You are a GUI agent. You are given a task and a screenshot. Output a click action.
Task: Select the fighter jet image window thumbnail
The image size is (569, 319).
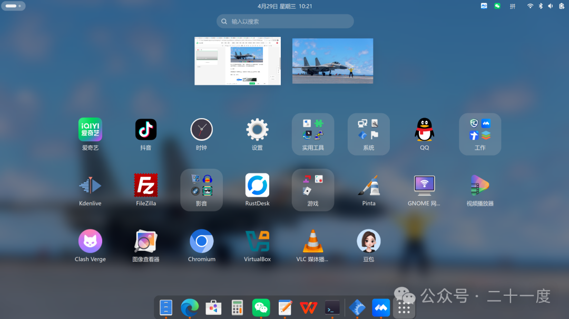tap(333, 61)
